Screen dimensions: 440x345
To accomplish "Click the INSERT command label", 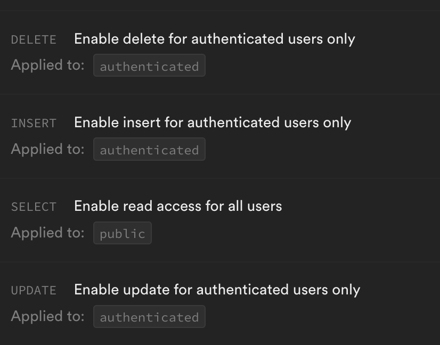I will pyautogui.click(x=34, y=124).
